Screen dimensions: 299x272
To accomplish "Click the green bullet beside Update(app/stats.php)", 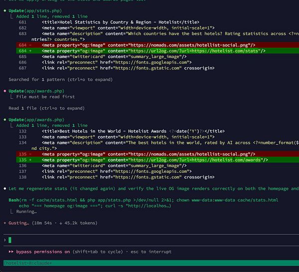I will (5, 10).
